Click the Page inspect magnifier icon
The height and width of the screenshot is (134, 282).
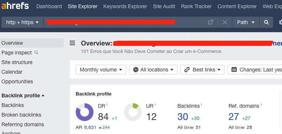pyautogui.click(x=36, y=53)
